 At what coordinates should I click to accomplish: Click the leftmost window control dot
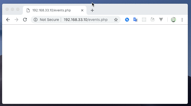(x=7, y=9)
